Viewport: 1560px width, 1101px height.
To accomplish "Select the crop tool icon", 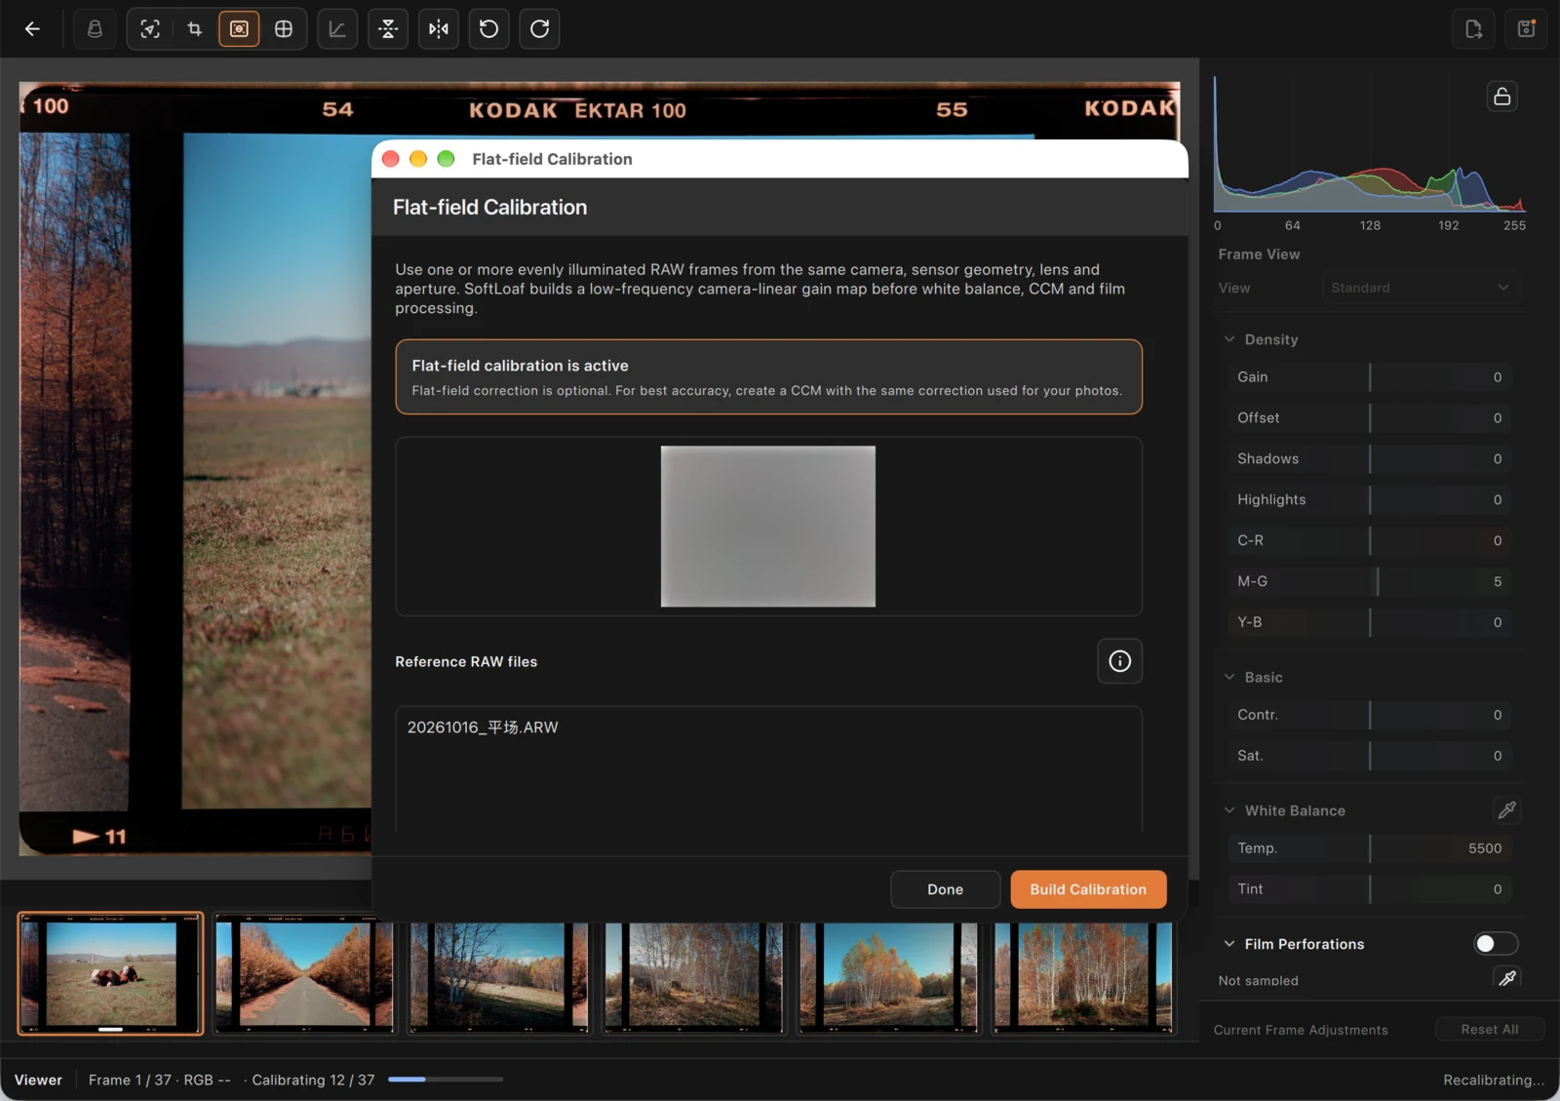I will point(195,29).
